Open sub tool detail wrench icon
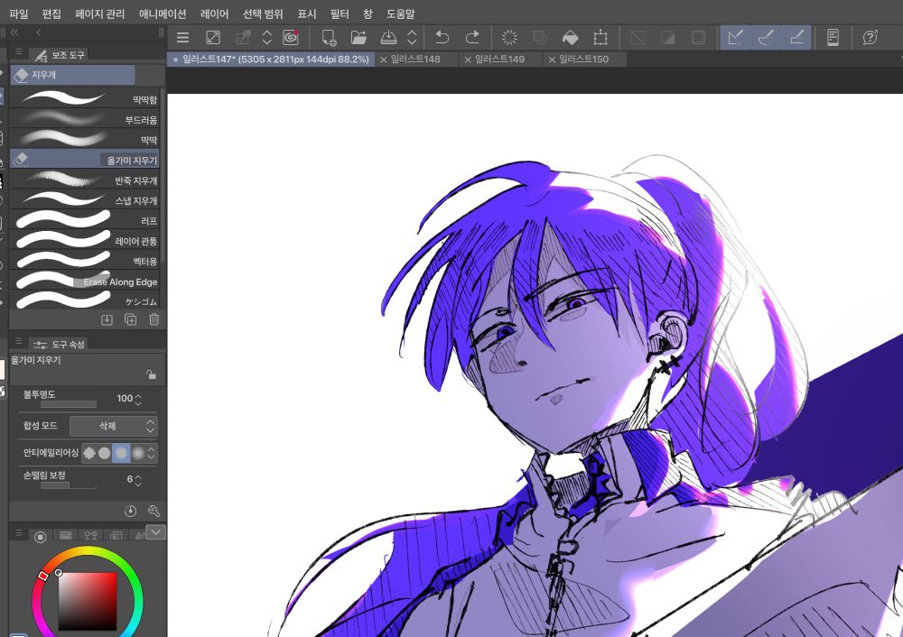This screenshot has height=637, width=903. pos(154,511)
